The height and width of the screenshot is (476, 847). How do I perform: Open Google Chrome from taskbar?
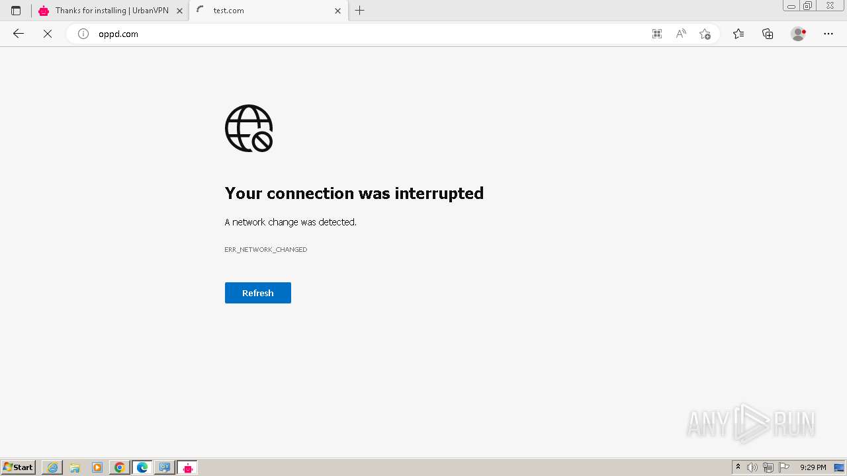pos(120,467)
